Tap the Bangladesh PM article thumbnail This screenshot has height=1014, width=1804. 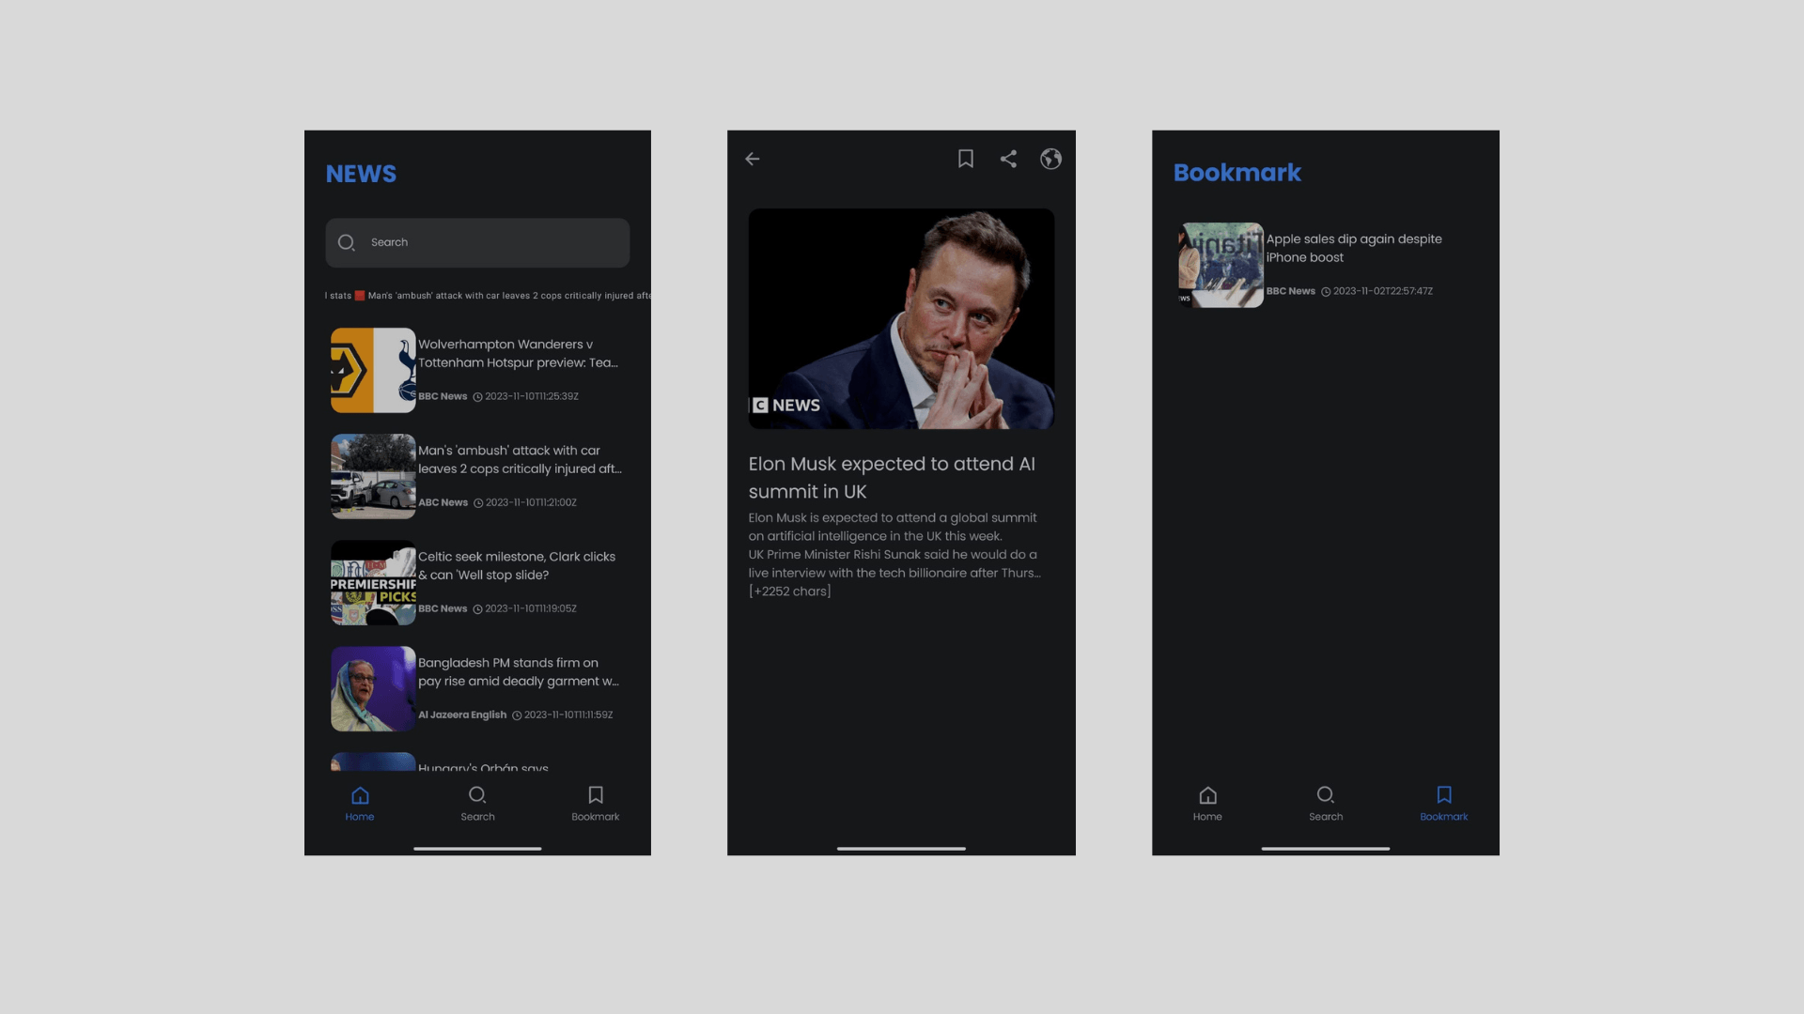coord(373,688)
